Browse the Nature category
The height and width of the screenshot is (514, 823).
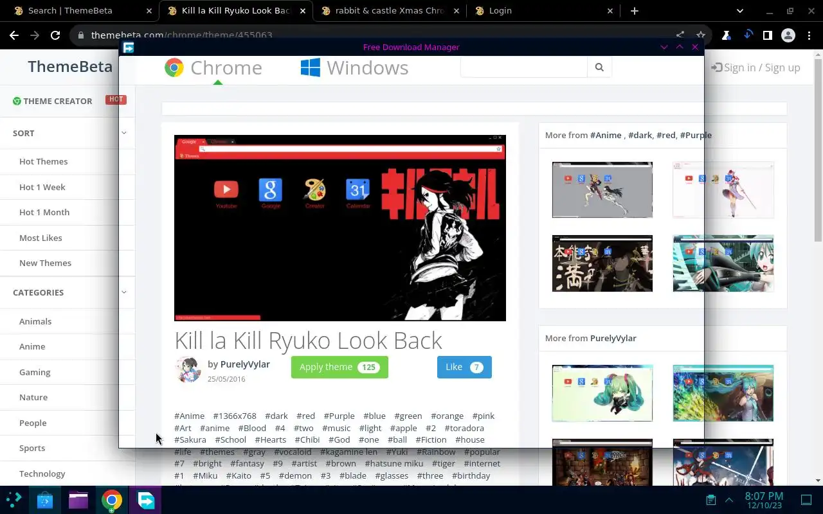[x=33, y=397]
